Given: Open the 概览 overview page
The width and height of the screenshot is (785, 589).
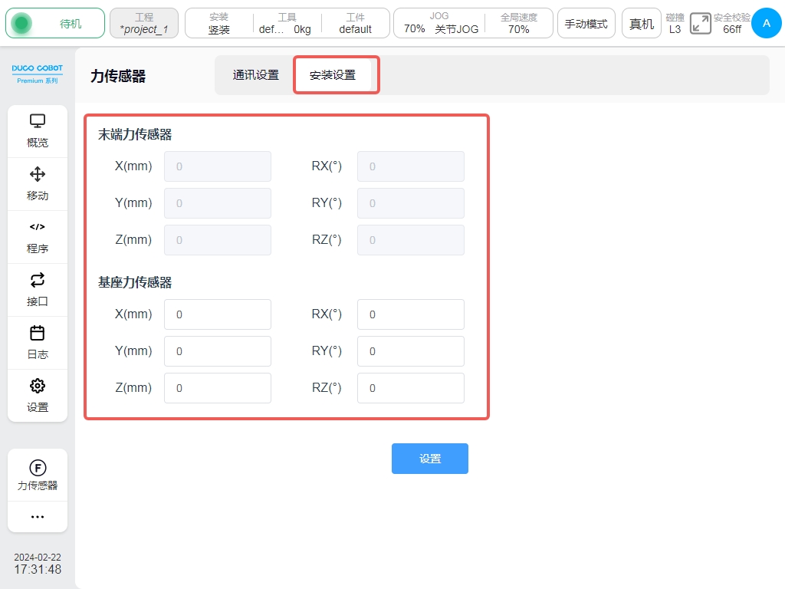Looking at the screenshot, I should click(38, 131).
